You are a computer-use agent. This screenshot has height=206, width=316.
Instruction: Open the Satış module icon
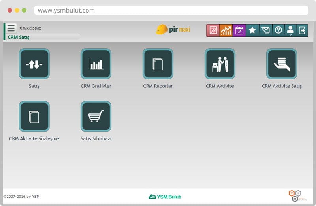[34, 64]
